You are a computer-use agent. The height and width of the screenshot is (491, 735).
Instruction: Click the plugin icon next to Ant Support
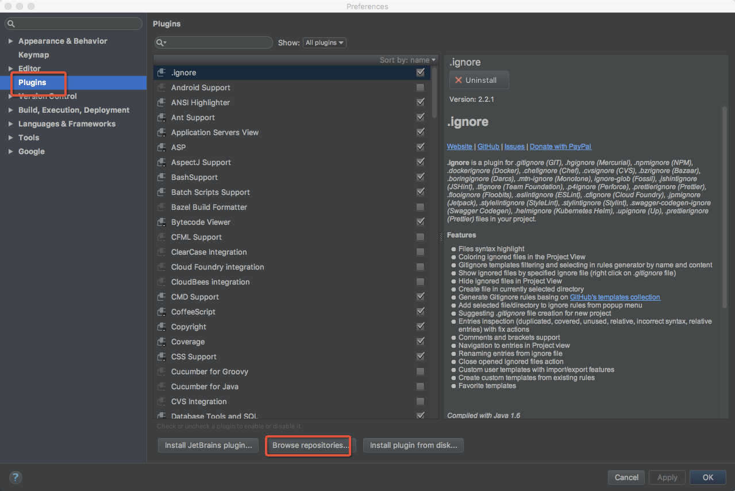click(x=161, y=117)
